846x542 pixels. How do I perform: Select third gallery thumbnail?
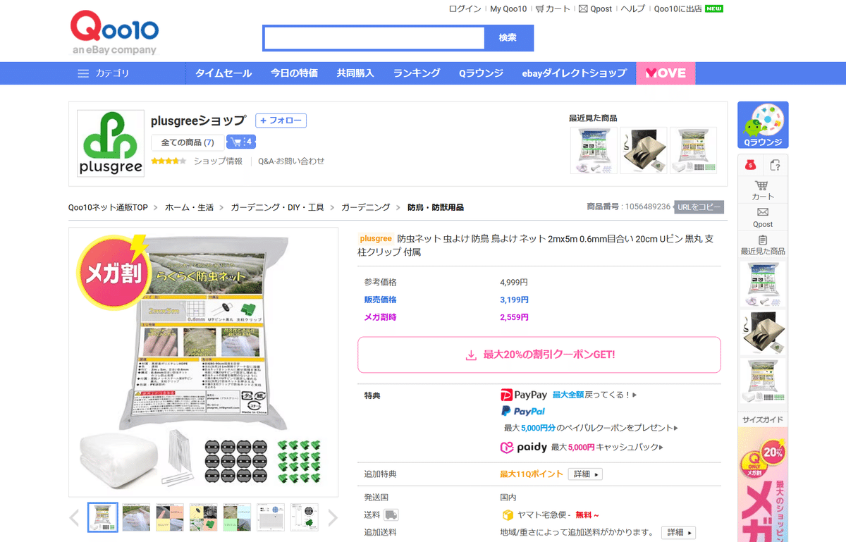point(170,517)
